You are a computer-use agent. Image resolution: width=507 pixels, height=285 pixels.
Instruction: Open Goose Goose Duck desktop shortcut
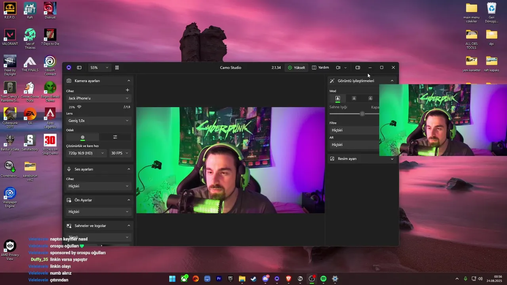[30, 92]
